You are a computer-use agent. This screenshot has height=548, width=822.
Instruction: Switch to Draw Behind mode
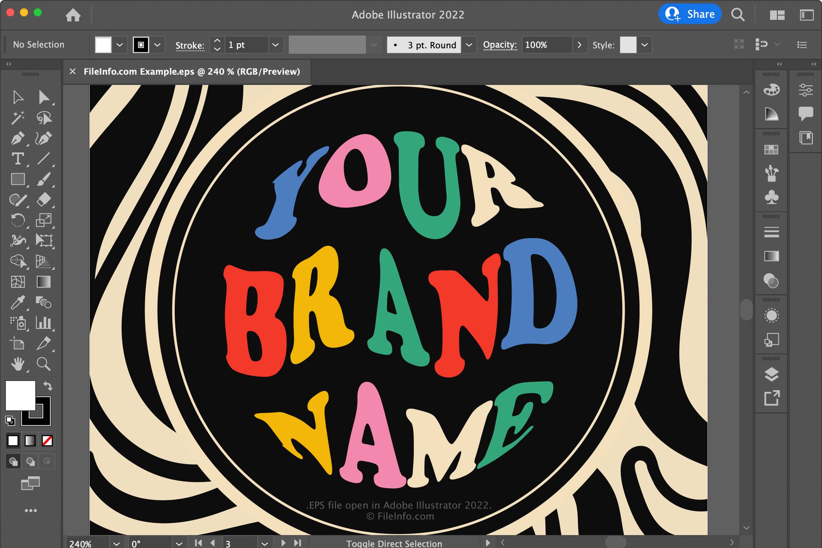tap(30, 462)
